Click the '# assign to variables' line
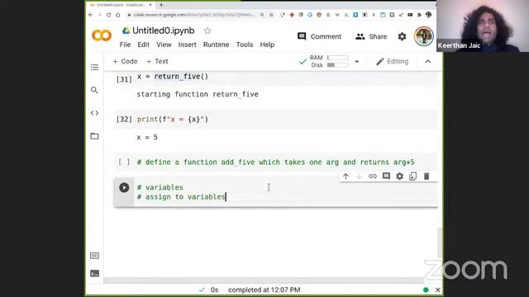The height and width of the screenshot is (297, 529). tap(181, 196)
